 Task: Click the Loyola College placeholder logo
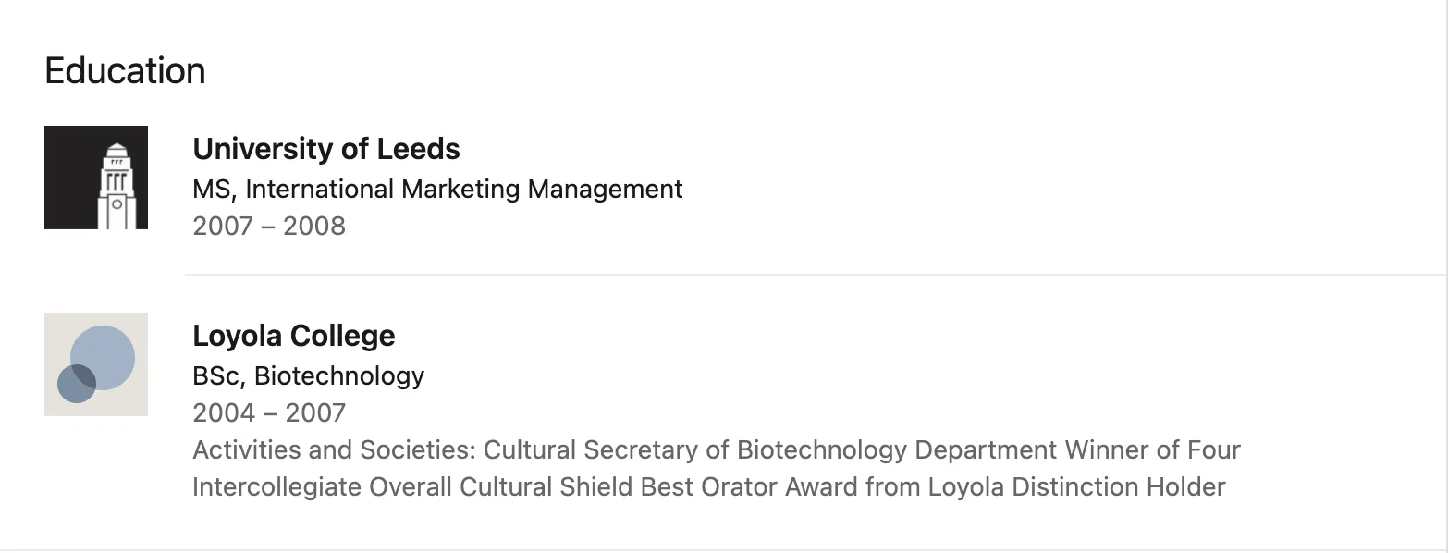[x=96, y=364]
